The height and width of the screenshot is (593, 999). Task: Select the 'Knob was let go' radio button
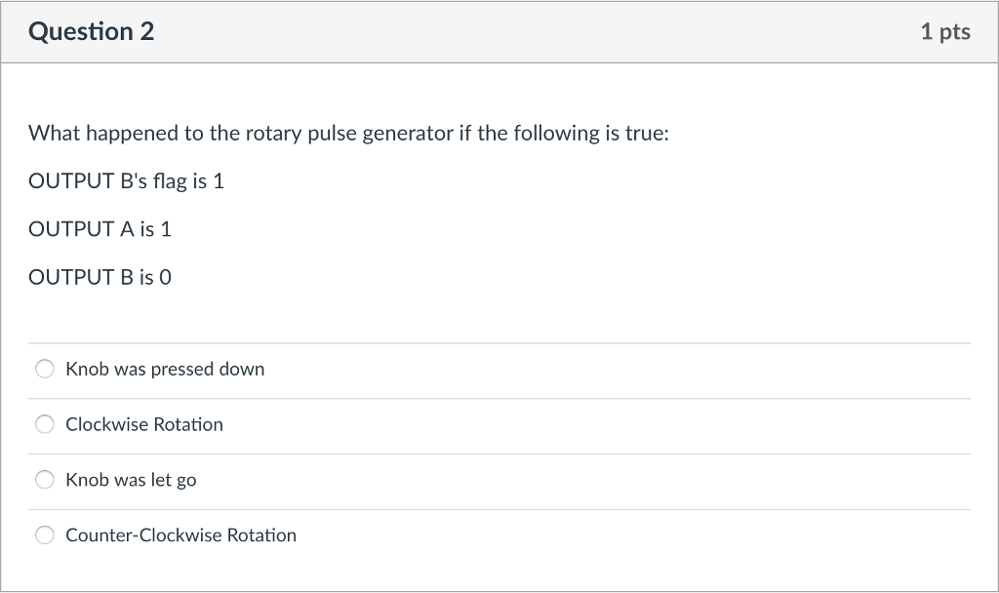tap(44, 480)
